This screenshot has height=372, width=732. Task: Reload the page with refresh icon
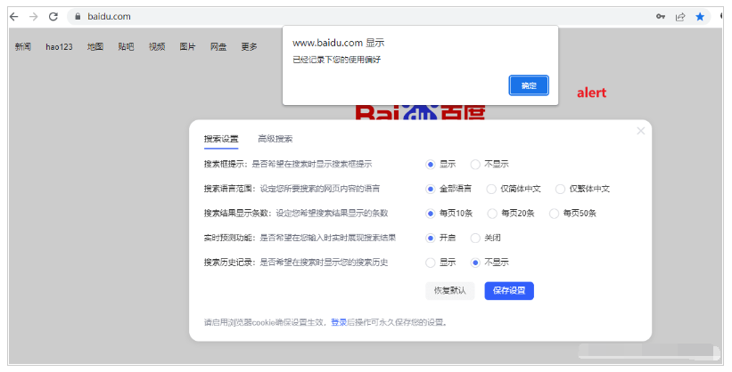click(53, 17)
